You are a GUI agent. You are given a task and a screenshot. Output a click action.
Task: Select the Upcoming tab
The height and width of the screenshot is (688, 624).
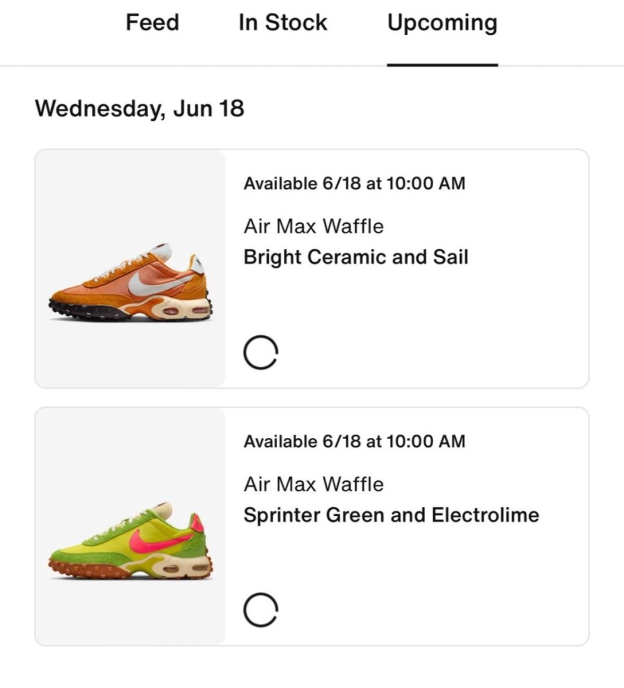442,23
